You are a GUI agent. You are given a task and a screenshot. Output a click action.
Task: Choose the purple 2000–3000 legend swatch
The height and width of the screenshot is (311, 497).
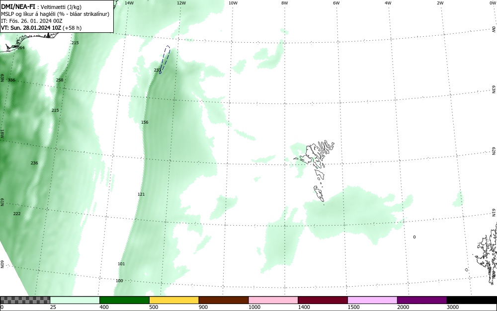point(422,300)
